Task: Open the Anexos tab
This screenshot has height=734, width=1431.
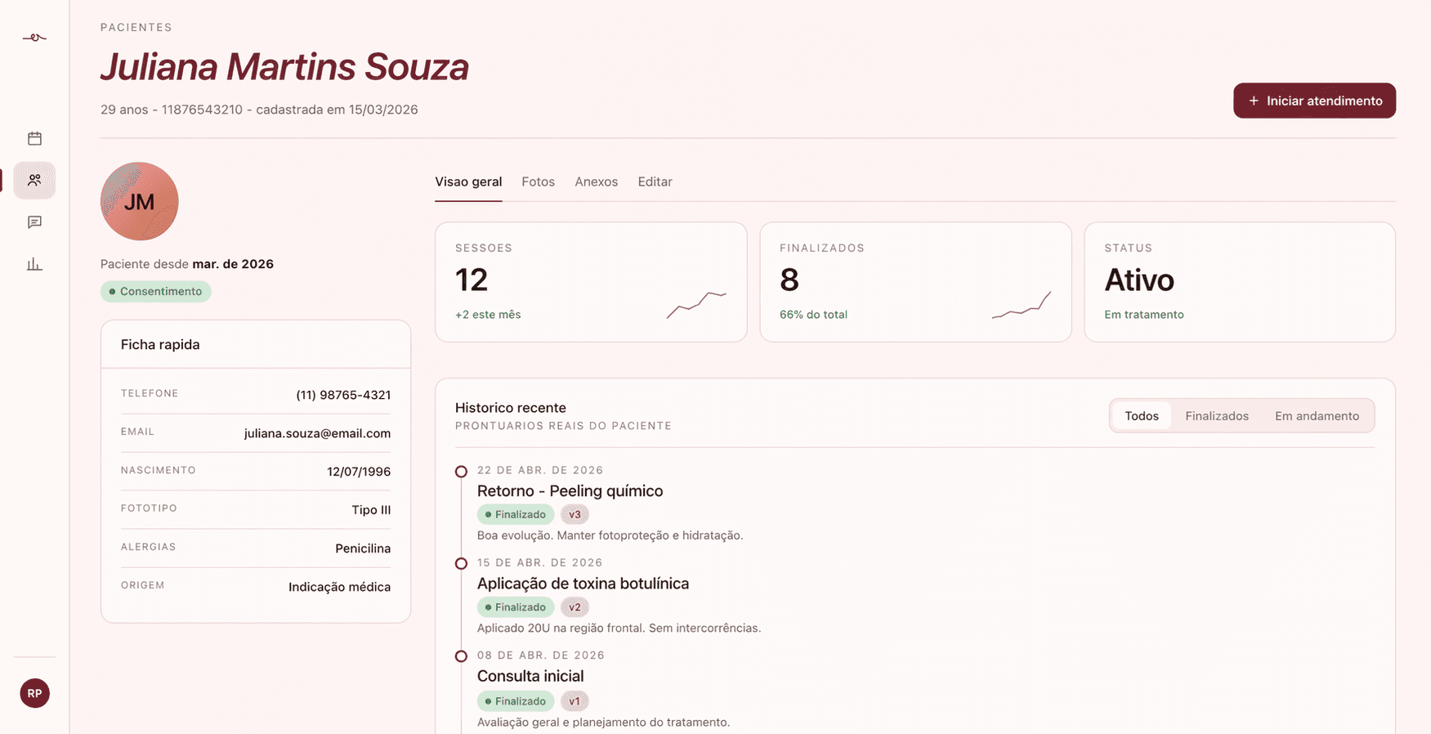Action: 596,181
